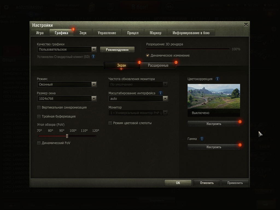Click info icon next to Стандартный клиент (SD)
280x210 pixels.
(93, 57)
